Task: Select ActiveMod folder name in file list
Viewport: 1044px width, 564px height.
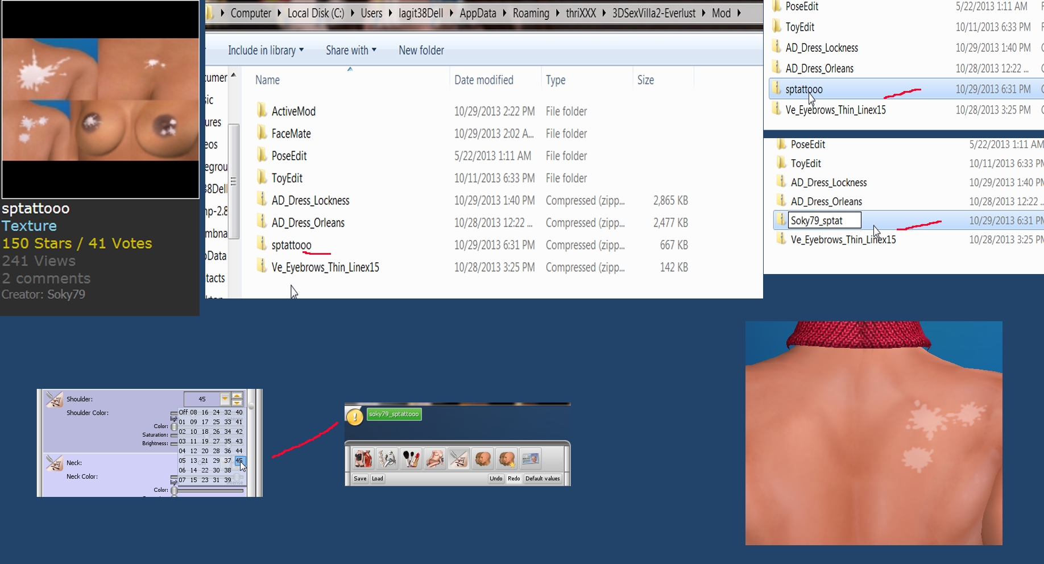Action: click(x=293, y=111)
